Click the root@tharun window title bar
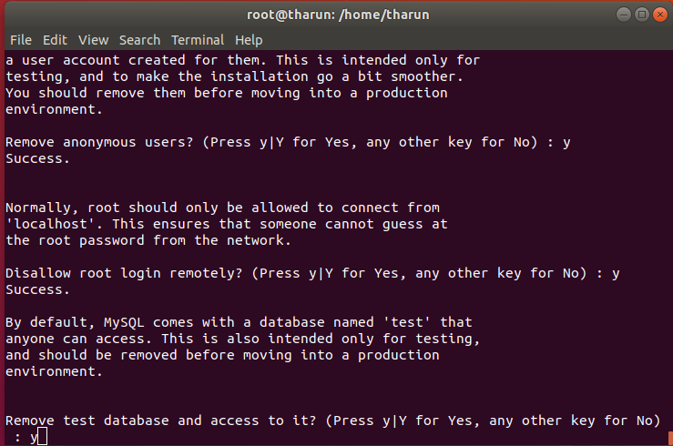Image resolution: width=673 pixels, height=446 pixels. (x=336, y=14)
